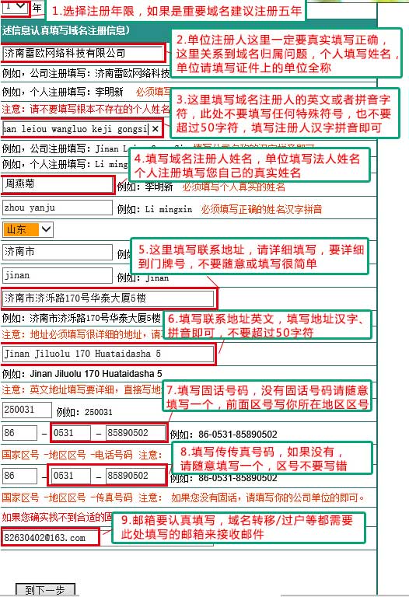Focus the Chinese address field 济泺路170号
This screenshot has width=409, height=597.
108,298
